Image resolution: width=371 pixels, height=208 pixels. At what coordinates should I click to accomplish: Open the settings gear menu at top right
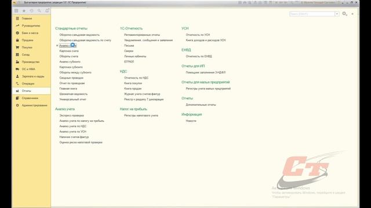[344, 14]
